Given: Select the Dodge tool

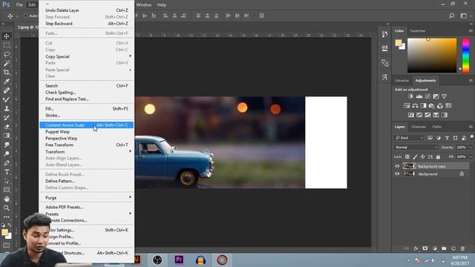Looking at the screenshot, I should click(7, 154).
